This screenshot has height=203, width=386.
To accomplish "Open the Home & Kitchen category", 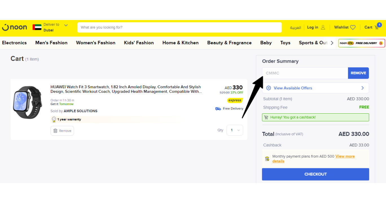I will click(181, 43).
